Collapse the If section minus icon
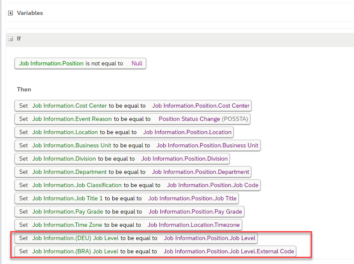 pos(10,39)
